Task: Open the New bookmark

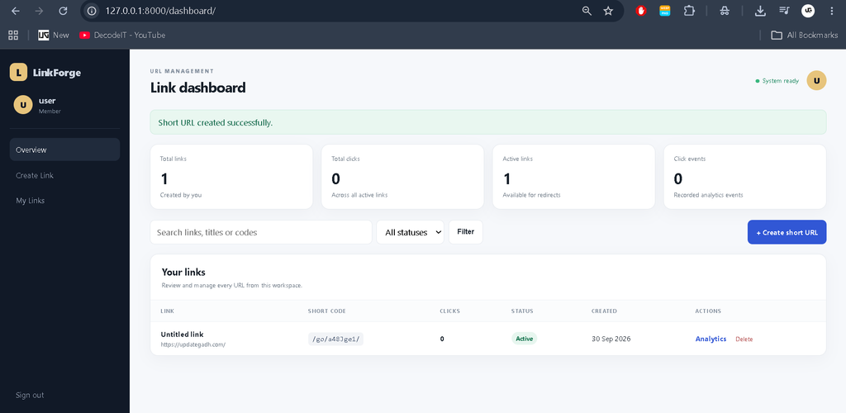Action: (54, 35)
